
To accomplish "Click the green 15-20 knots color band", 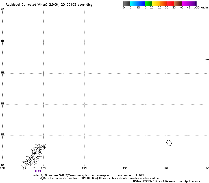I will pos(149,3).
